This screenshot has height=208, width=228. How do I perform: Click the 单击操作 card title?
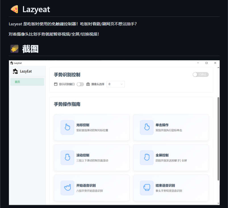click(162, 125)
